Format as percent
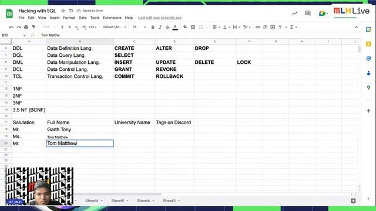The height and width of the screenshot is (211, 376). pyautogui.click(x=69, y=28)
